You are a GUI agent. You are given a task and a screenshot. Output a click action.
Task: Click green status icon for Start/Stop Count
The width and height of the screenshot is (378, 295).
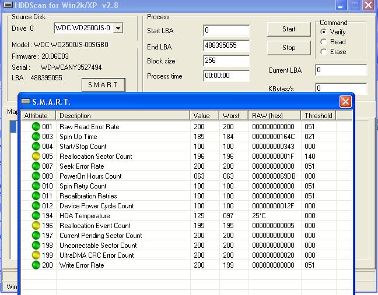[36, 146]
